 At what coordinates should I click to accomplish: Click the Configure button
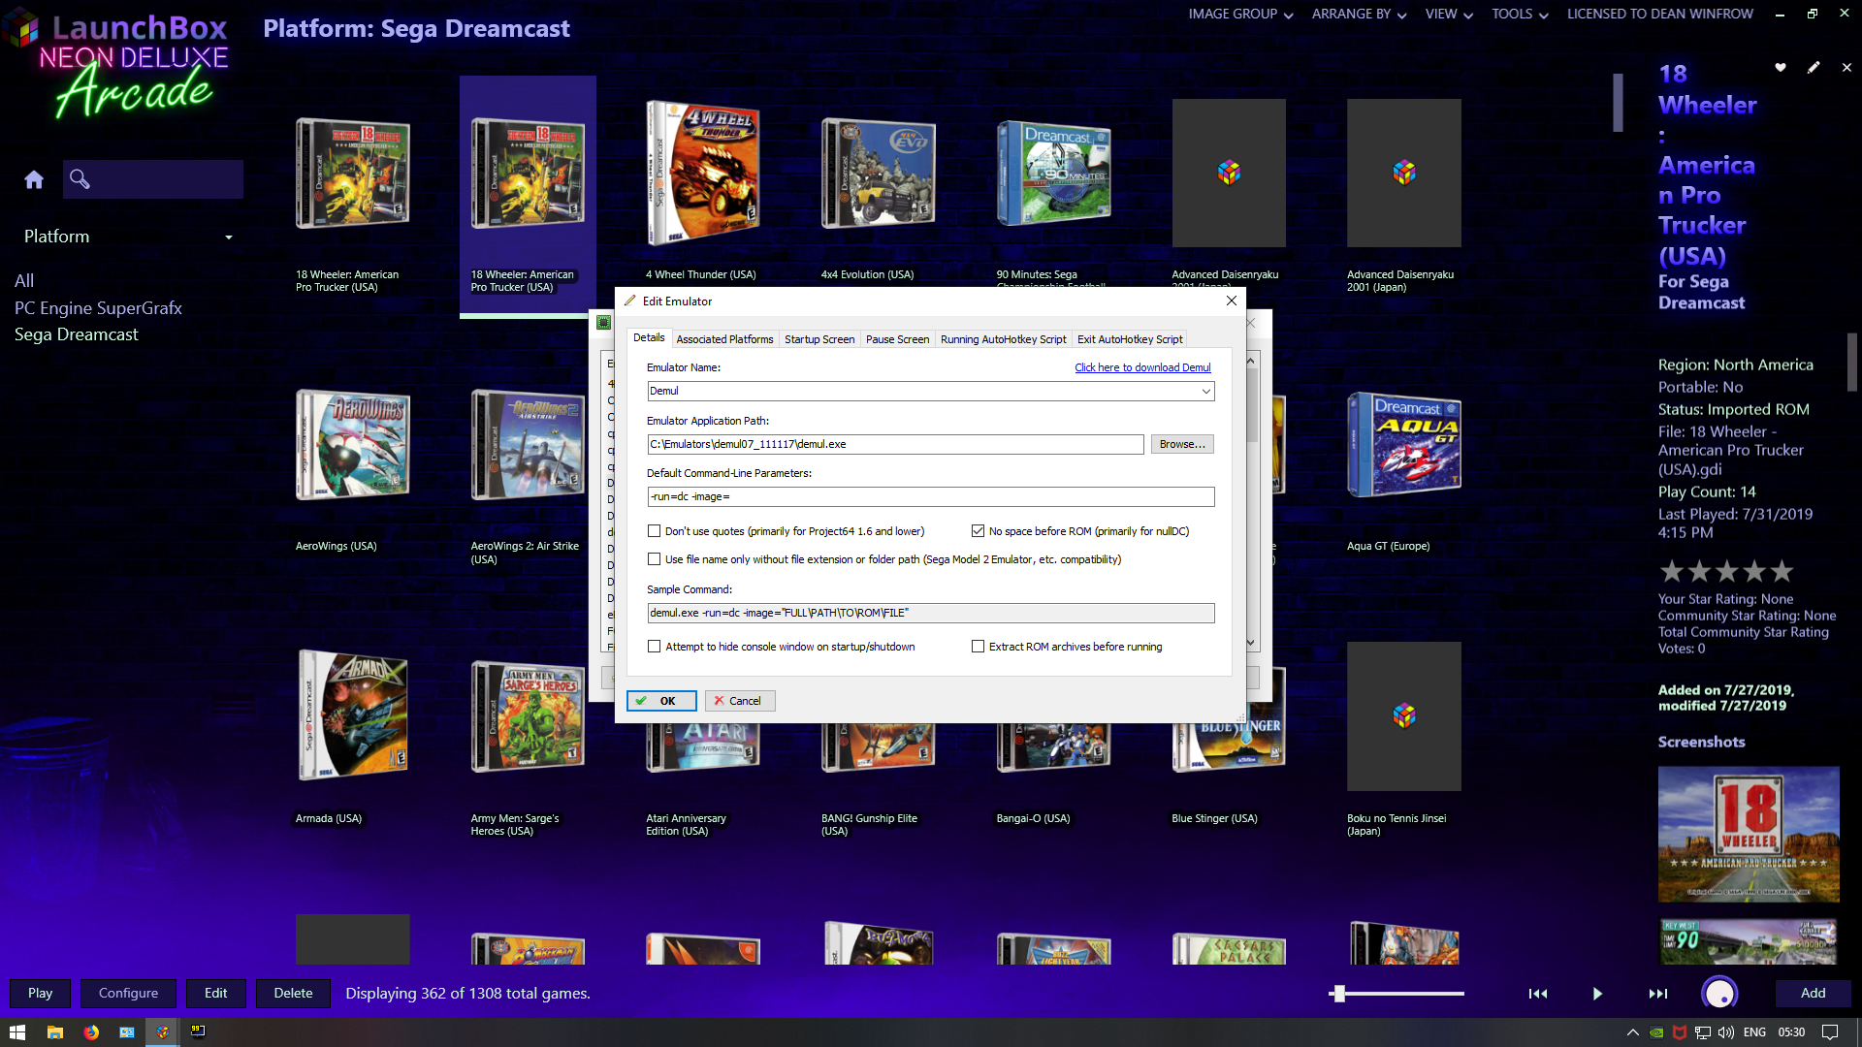tap(128, 994)
